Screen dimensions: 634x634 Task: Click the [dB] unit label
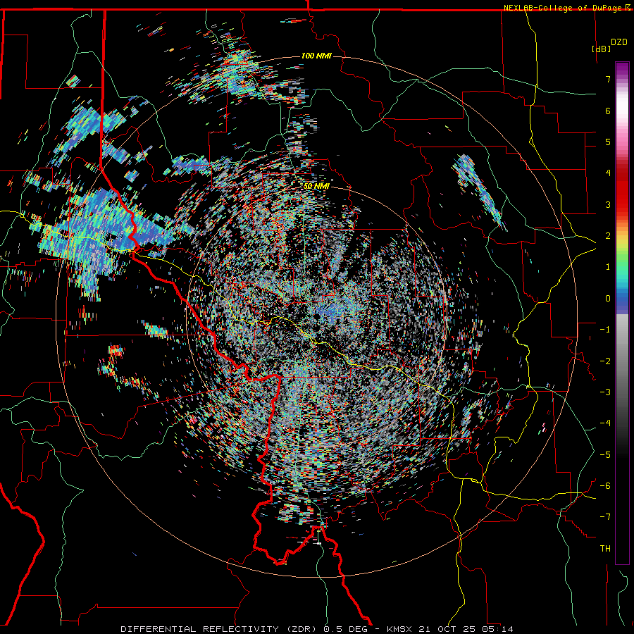[602, 49]
